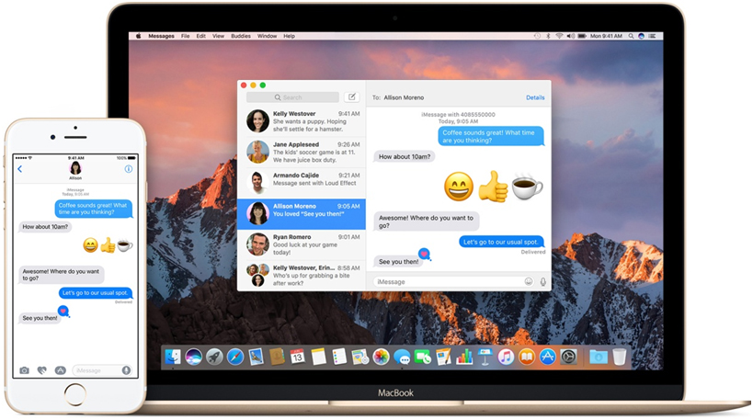Open Photos pinwheel icon in Dock
This screenshot has height=420, width=753.
pyautogui.click(x=381, y=357)
